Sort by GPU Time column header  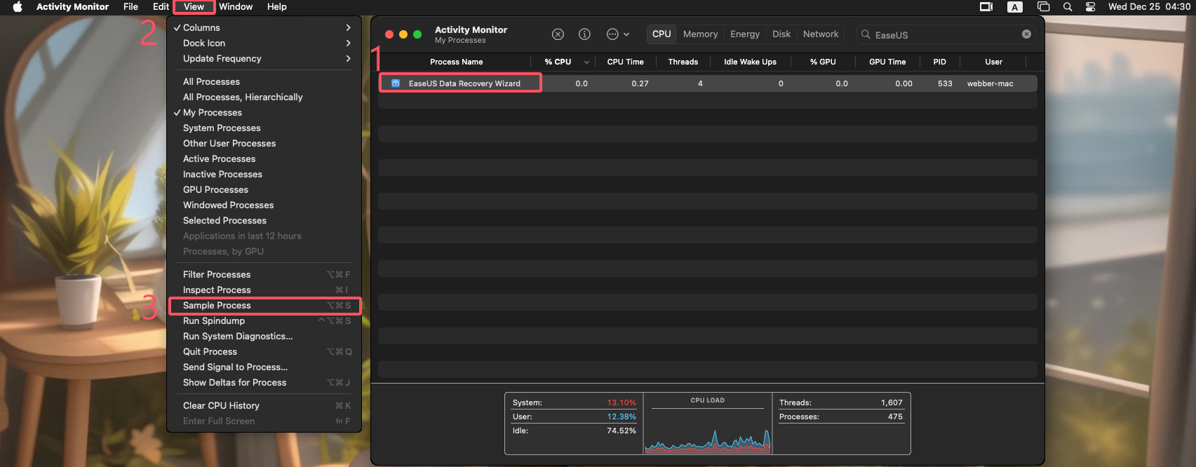coord(887,62)
